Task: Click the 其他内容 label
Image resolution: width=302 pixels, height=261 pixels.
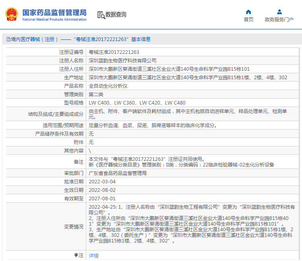Action: tap(74, 151)
